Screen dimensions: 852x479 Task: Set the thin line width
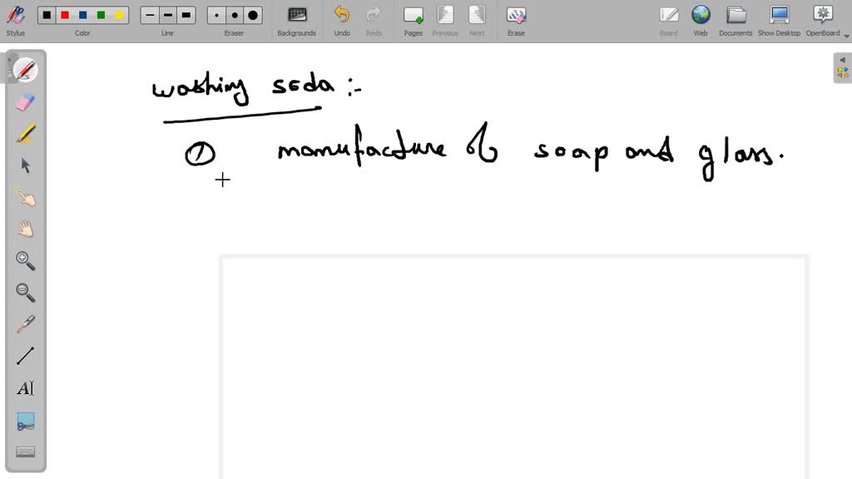click(150, 15)
